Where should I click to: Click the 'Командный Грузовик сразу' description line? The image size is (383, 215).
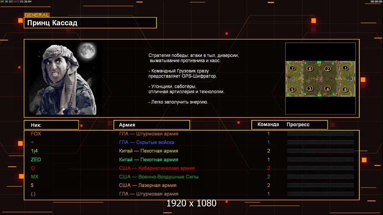[179, 71]
